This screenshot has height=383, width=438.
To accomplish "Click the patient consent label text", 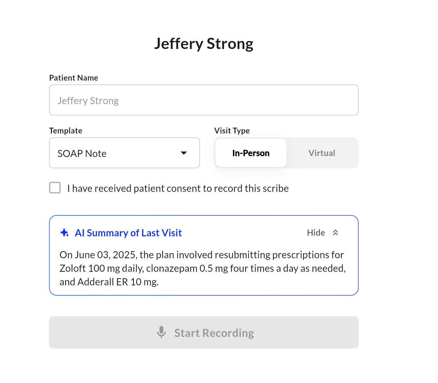I will click(178, 189).
